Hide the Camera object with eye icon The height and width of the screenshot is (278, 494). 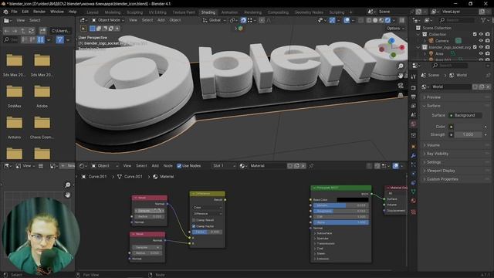click(481, 41)
